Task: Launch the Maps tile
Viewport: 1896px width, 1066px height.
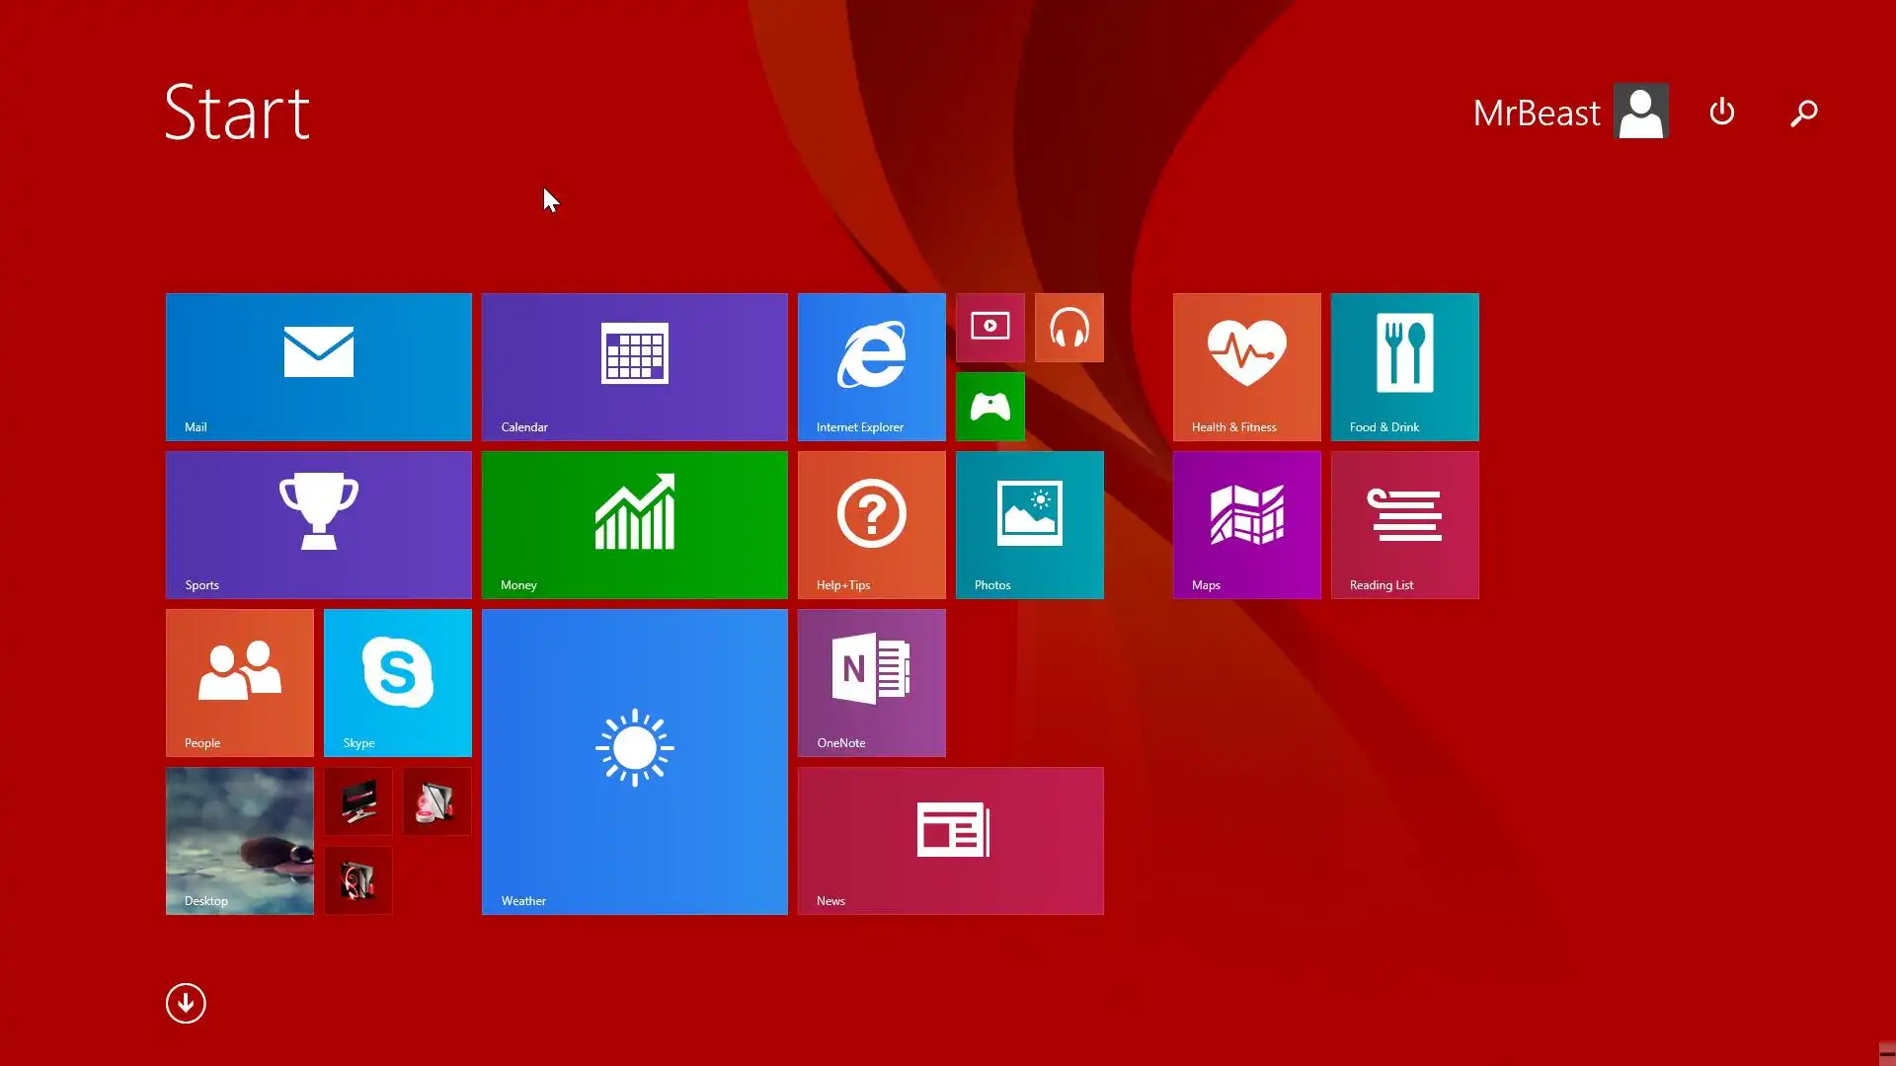Action: 1246,524
